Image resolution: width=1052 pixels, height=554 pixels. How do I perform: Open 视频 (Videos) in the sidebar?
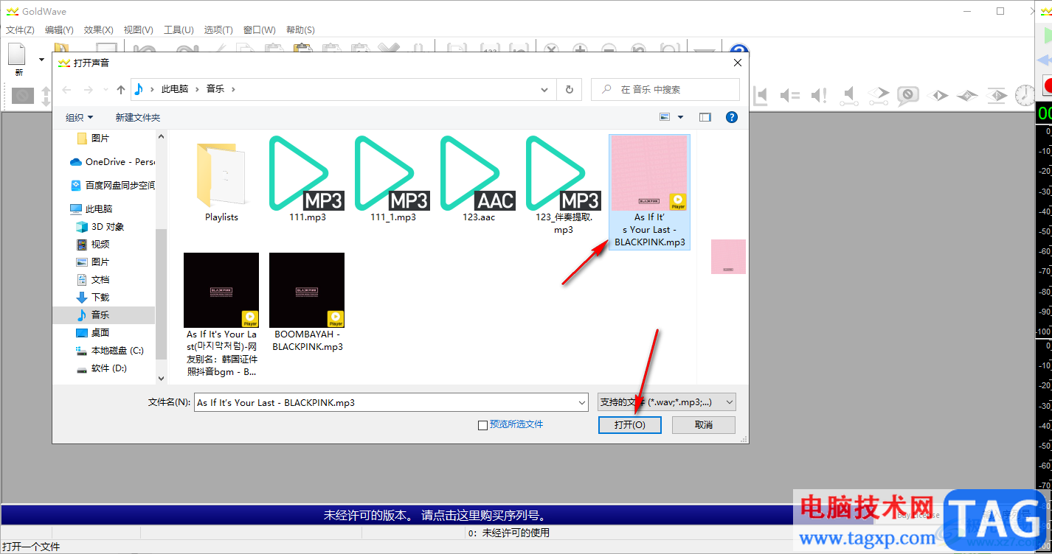[93, 245]
